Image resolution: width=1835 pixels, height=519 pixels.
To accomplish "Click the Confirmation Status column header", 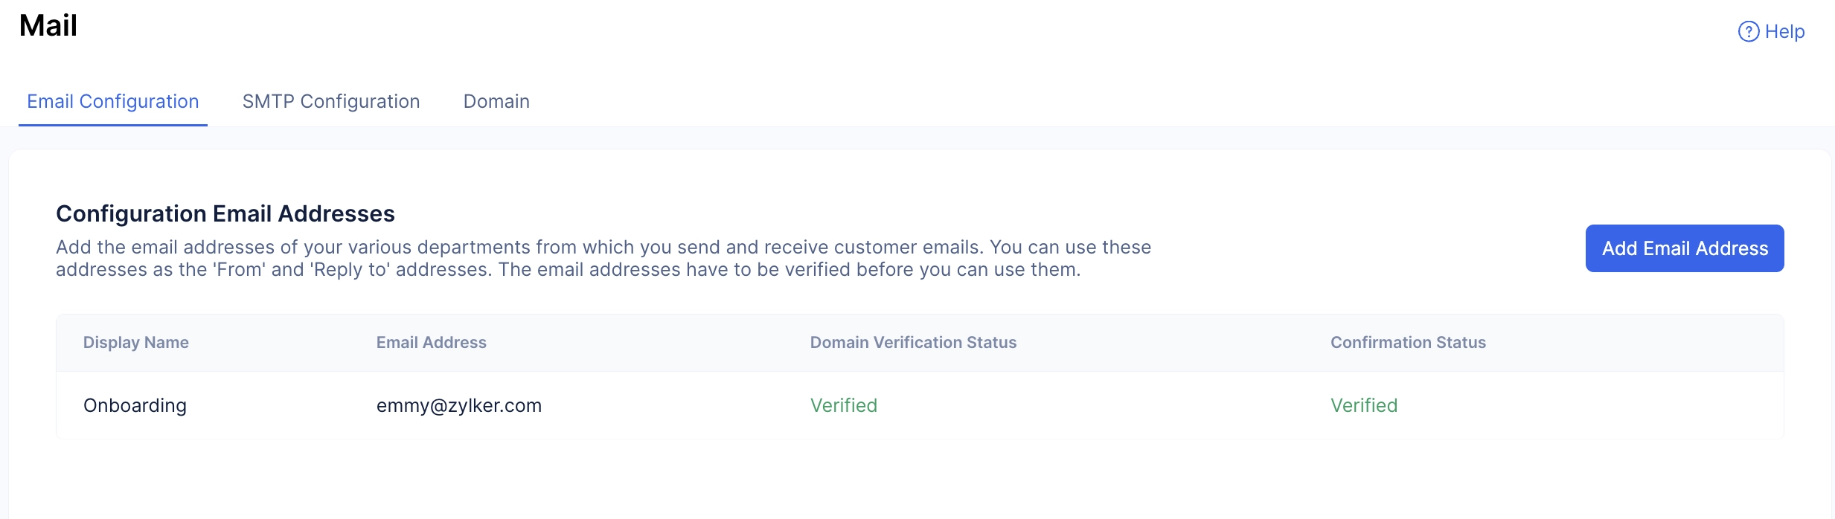I will tap(1408, 342).
